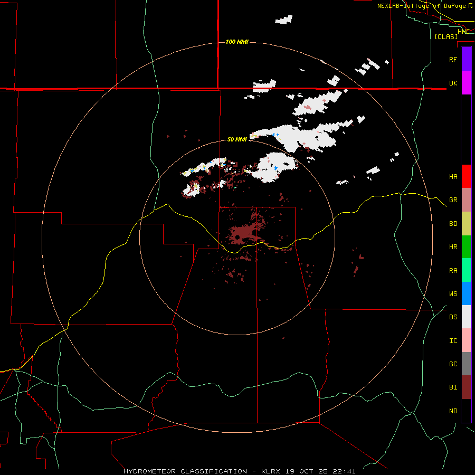Click the BD legend label
475x475 pixels.
coord(453,224)
